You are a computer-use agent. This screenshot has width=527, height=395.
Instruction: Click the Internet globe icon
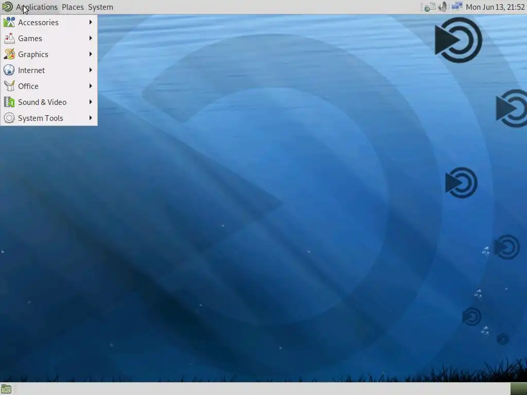(x=9, y=70)
